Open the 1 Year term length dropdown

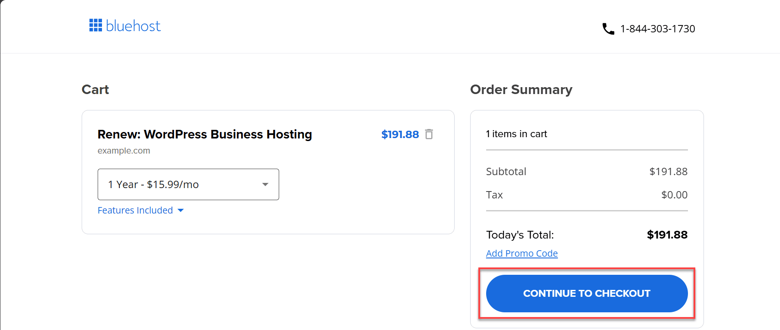(188, 185)
